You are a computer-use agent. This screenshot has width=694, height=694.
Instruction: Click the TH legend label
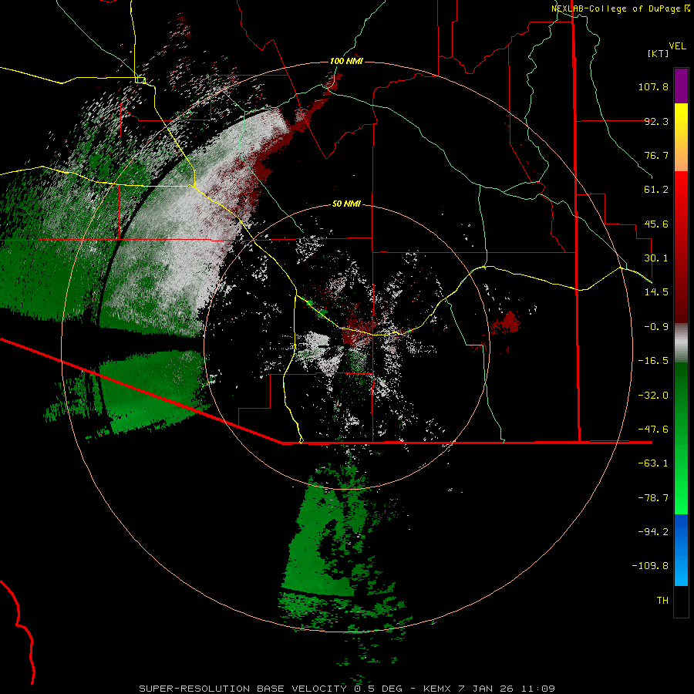(x=662, y=600)
